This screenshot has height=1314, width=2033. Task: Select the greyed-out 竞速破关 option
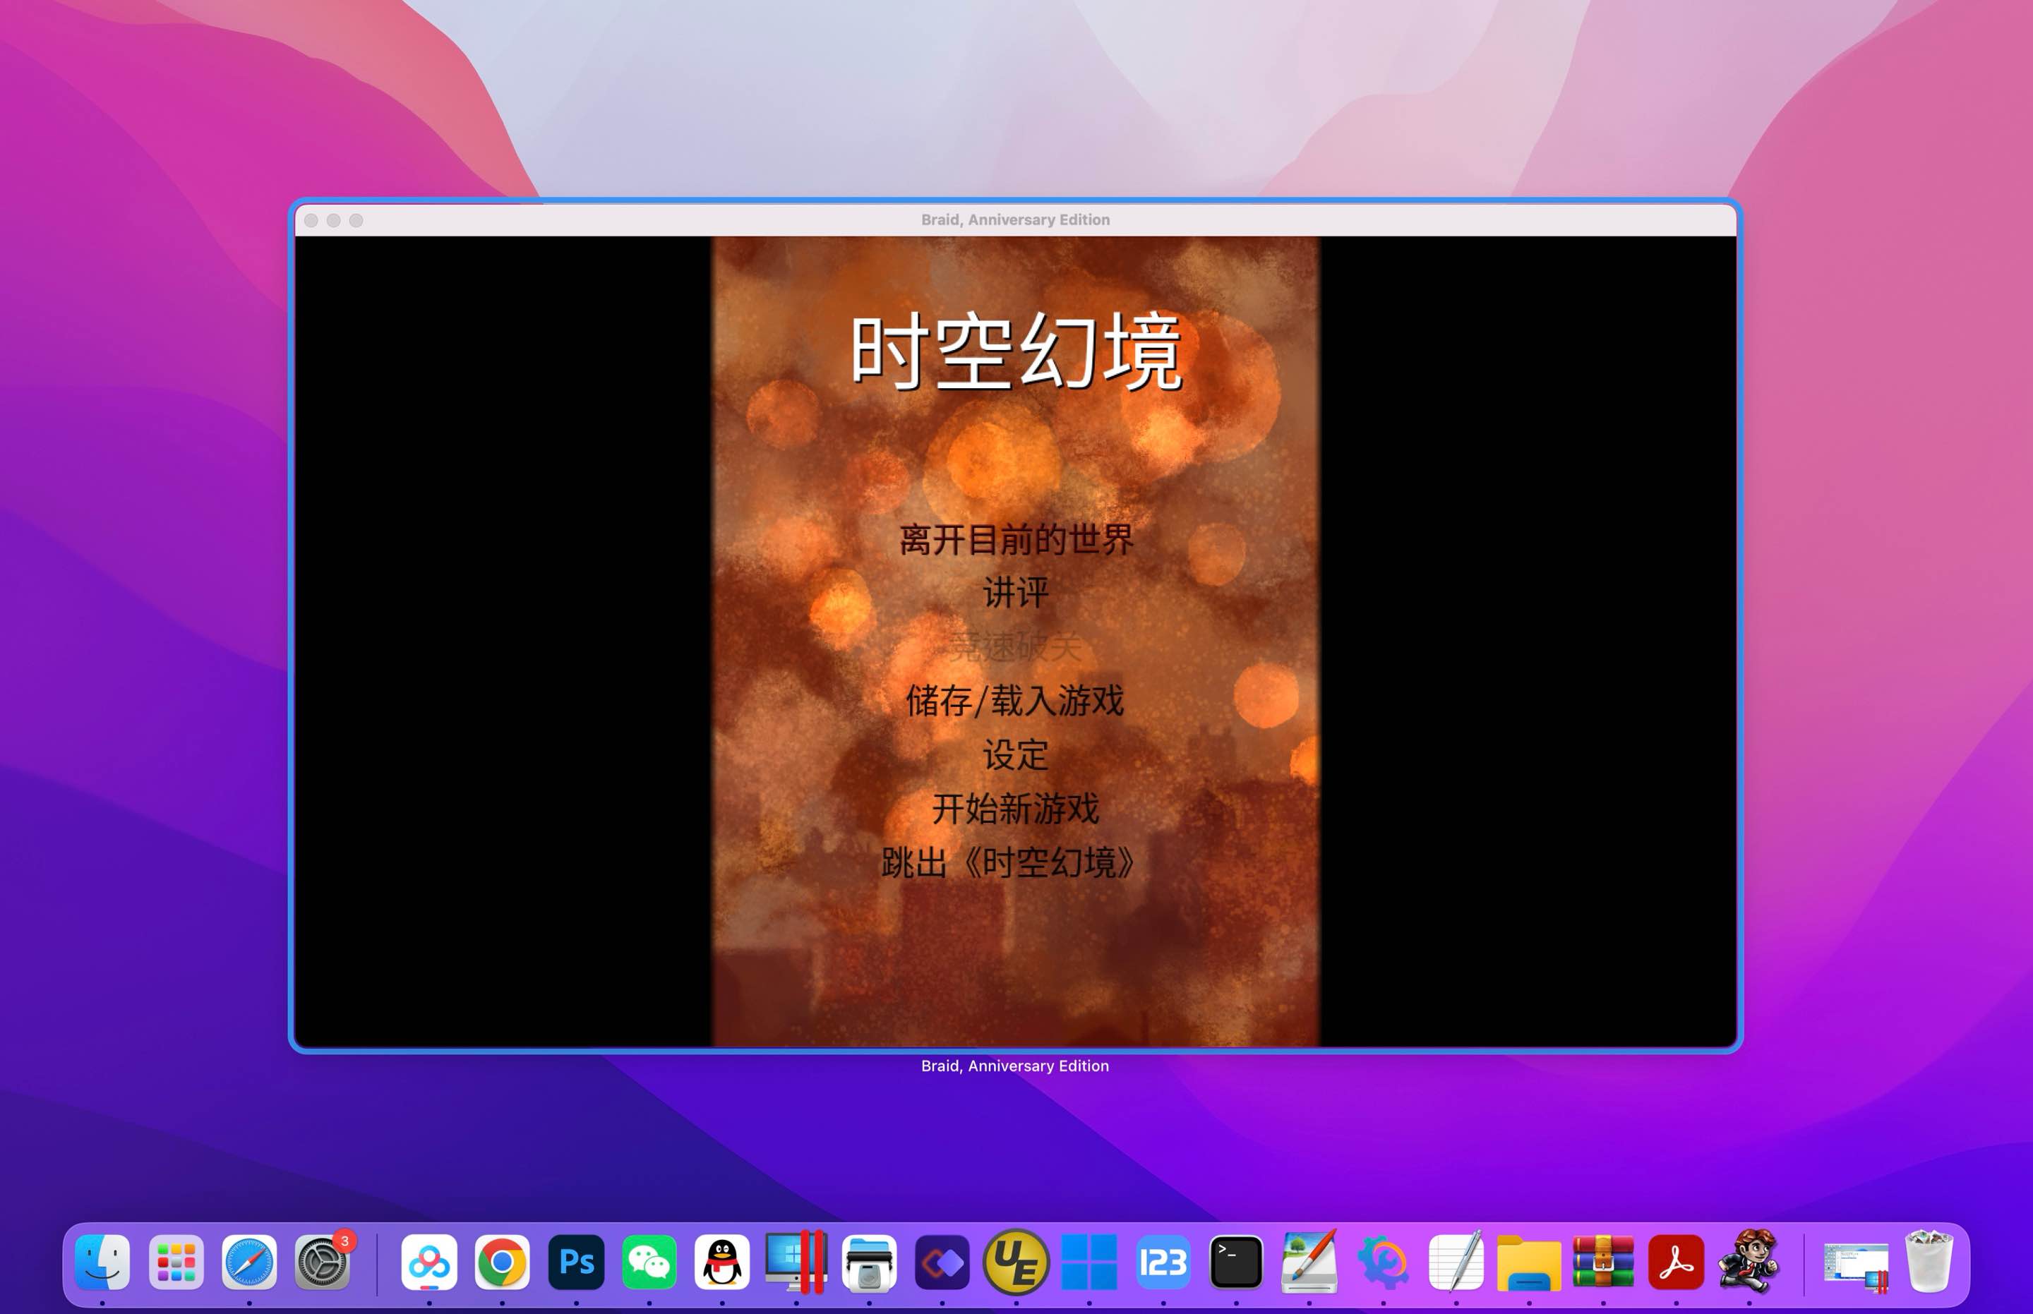click(x=1016, y=646)
